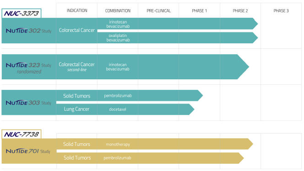This screenshot has height=171, width=304.
Task: Click arrow tip of oxaliplatin progress bar
Action: click(255, 38)
